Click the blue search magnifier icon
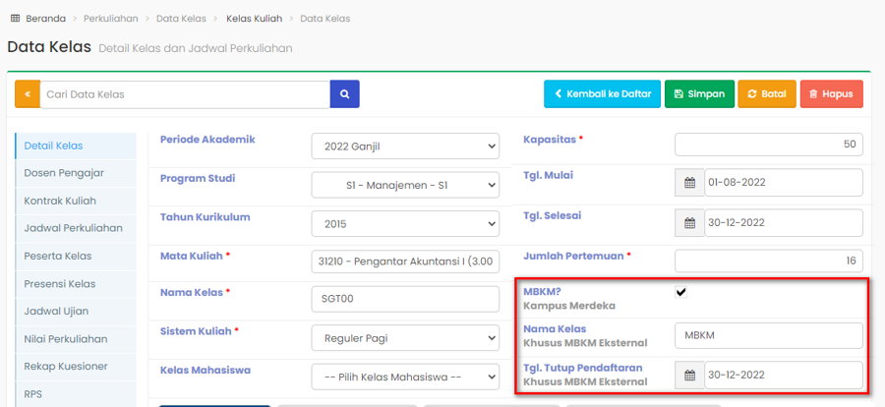Image resolution: width=885 pixels, height=407 pixels. point(344,94)
